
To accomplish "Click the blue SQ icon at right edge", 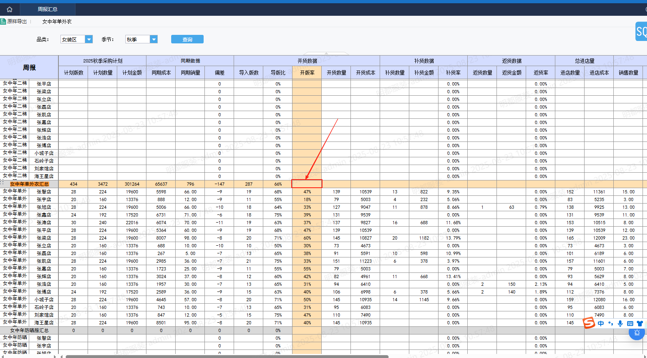I will tap(641, 31).
